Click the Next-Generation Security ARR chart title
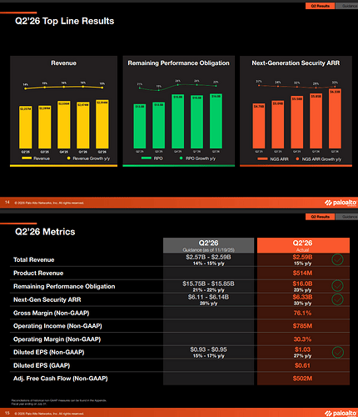This screenshot has height=417, width=358. (x=296, y=63)
